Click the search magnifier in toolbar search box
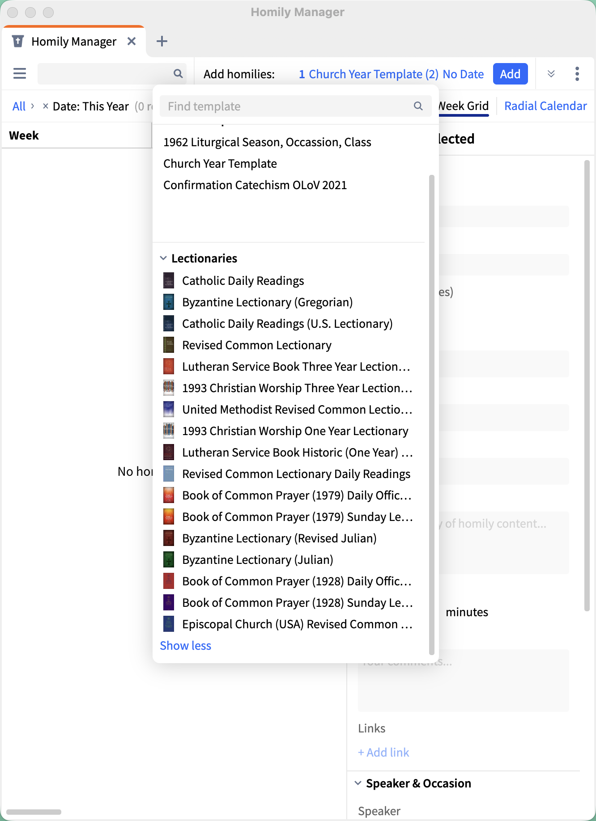Image resolution: width=596 pixels, height=821 pixels. [178, 73]
